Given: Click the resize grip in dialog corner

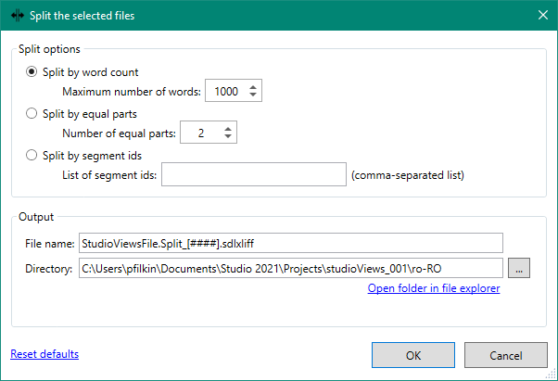Looking at the screenshot, I should click(552, 375).
